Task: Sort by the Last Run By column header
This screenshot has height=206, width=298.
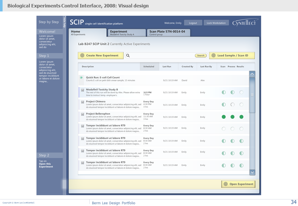Action: (206, 67)
